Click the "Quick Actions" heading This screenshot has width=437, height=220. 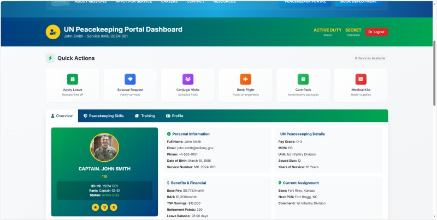pos(76,58)
